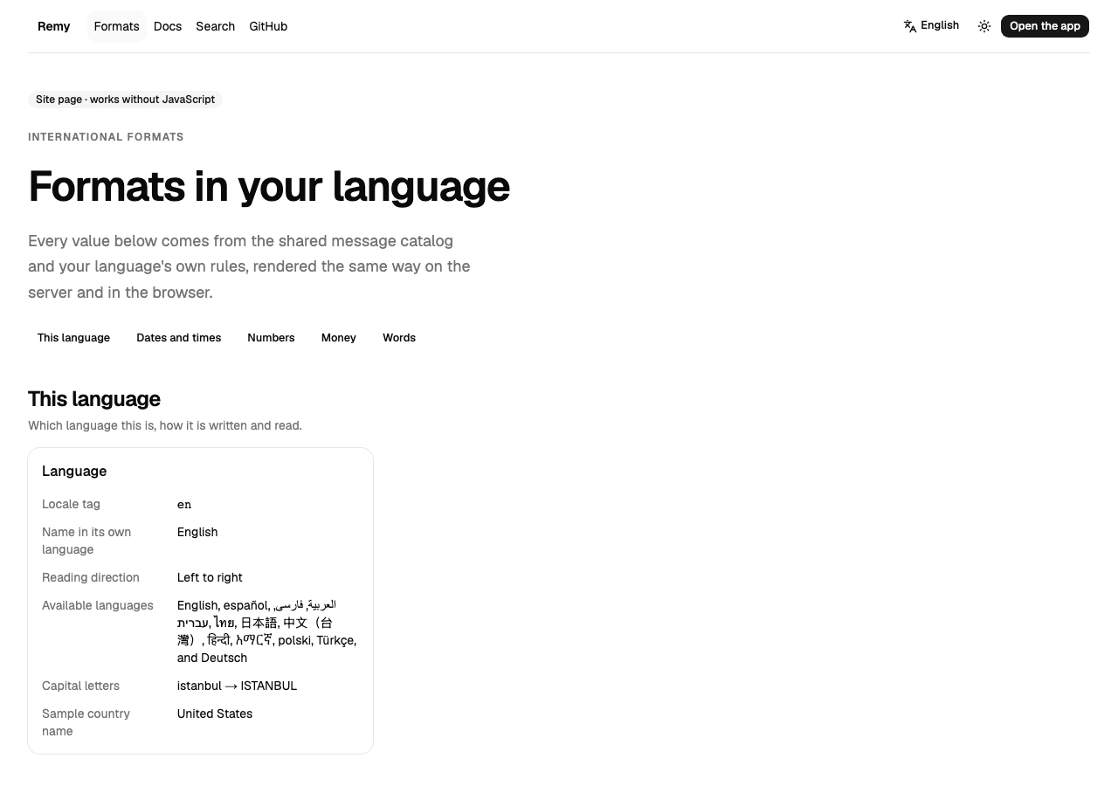Screen dimensions: 1118x786
Task: Click the 'United States' sample country value
Action: pyautogui.click(x=215, y=714)
